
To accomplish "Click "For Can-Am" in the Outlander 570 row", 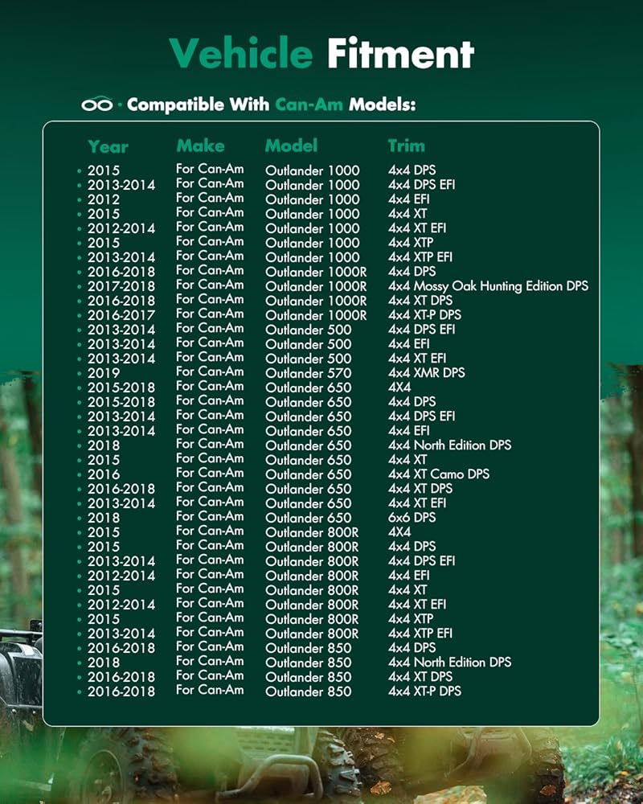I will coord(210,371).
